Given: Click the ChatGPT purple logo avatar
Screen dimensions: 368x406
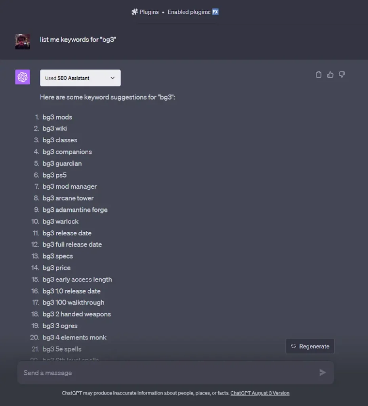Looking at the screenshot, I should (x=23, y=77).
